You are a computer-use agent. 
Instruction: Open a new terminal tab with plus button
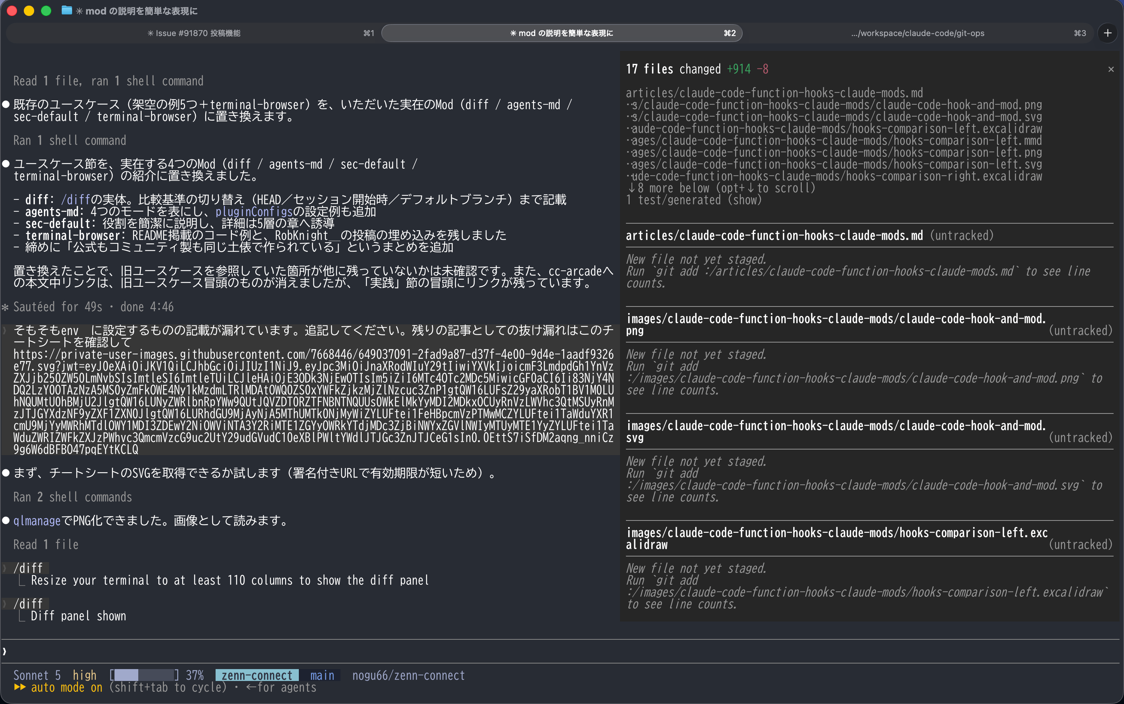click(x=1108, y=33)
